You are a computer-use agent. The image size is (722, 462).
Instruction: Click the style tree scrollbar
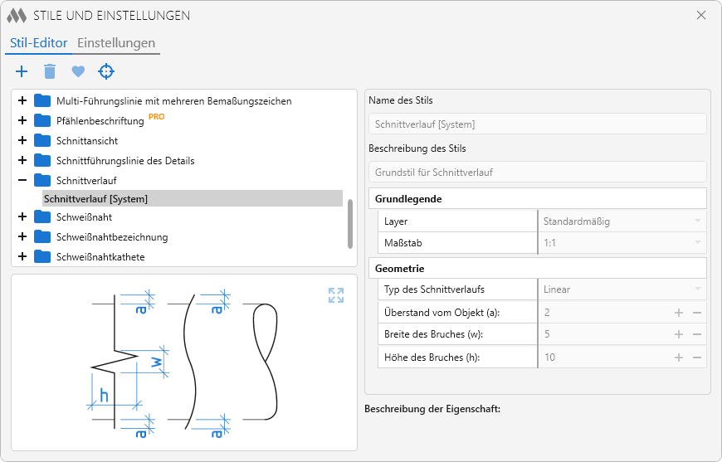350,224
